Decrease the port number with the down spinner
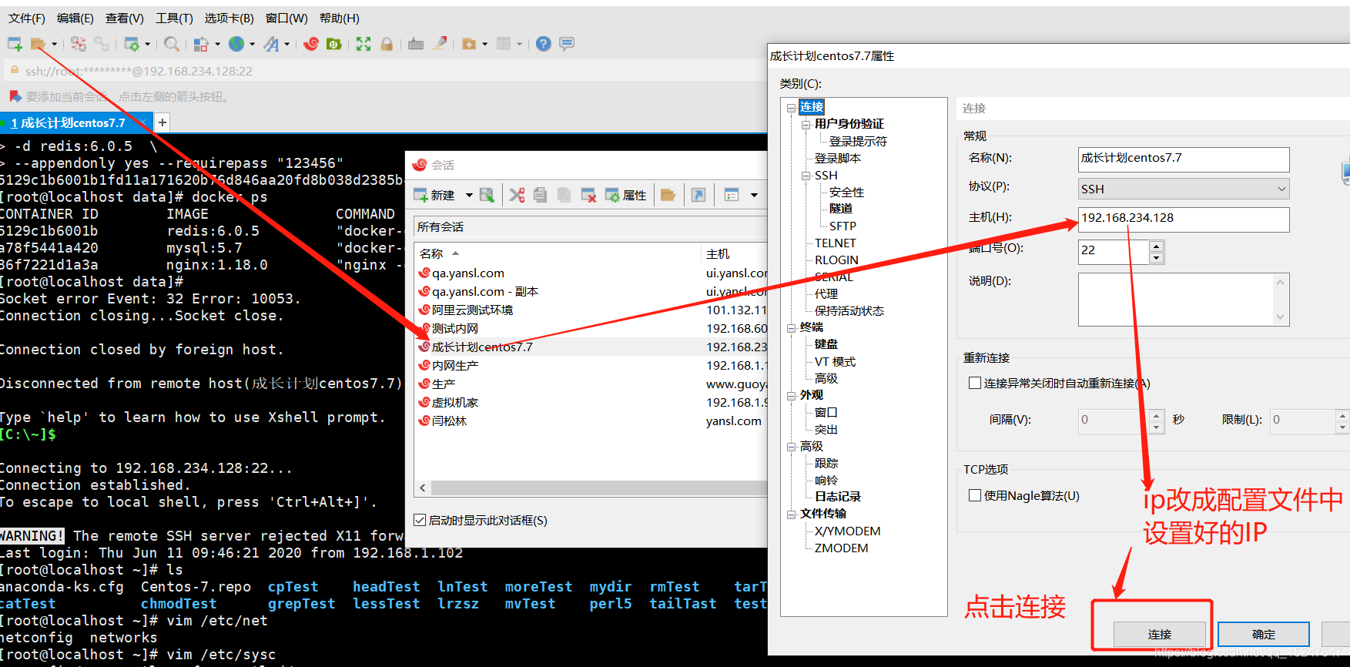The width and height of the screenshot is (1350, 667). pyautogui.click(x=1156, y=258)
